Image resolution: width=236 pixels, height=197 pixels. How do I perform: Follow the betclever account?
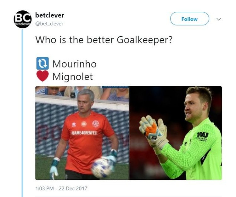(x=189, y=19)
